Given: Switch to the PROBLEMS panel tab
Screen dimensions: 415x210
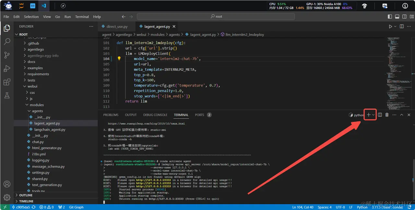Looking at the screenshot, I should [111, 115].
